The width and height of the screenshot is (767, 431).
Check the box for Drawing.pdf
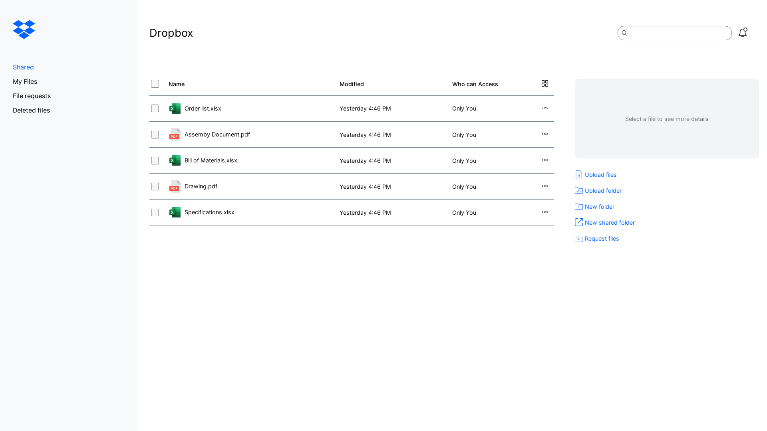coord(155,187)
